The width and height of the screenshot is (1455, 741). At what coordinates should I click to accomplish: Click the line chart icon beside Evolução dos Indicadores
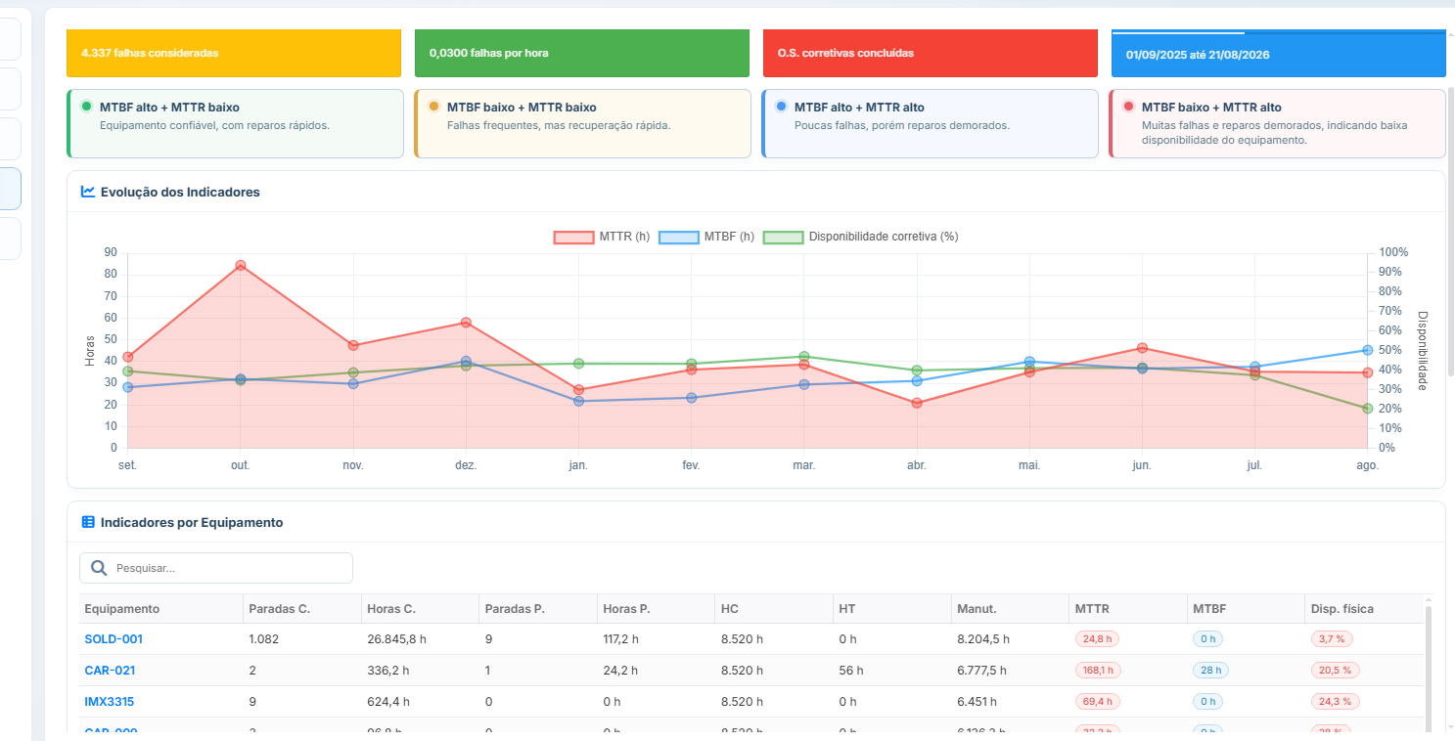(x=88, y=192)
